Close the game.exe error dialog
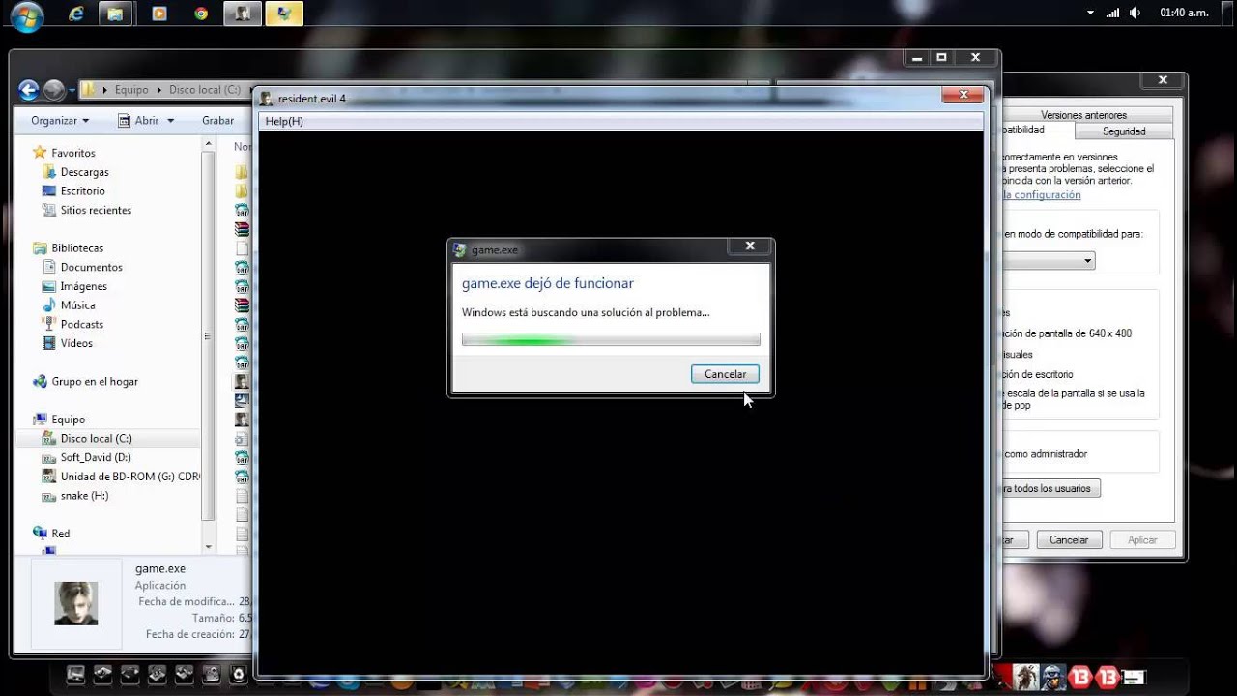 (750, 246)
